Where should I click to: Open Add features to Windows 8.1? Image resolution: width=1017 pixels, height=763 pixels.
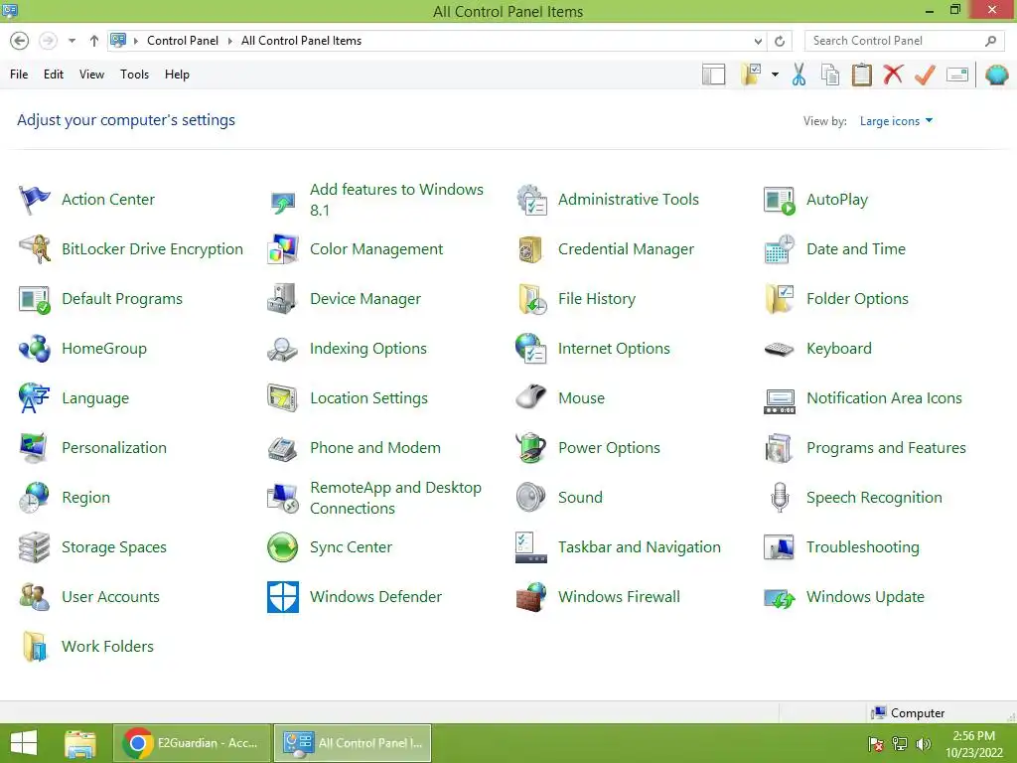point(396,200)
